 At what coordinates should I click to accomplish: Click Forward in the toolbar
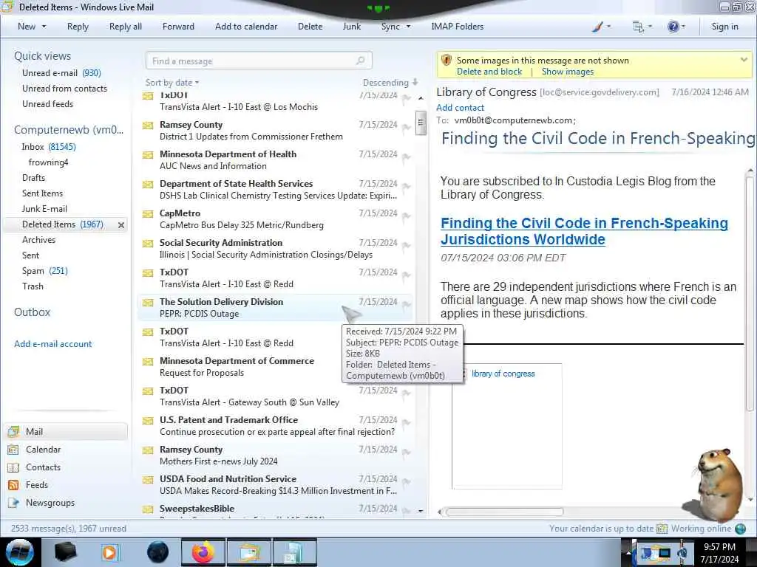pyautogui.click(x=178, y=27)
